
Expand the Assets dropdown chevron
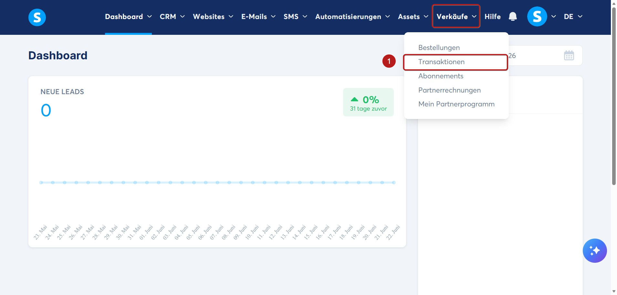click(x=426, y=16)
